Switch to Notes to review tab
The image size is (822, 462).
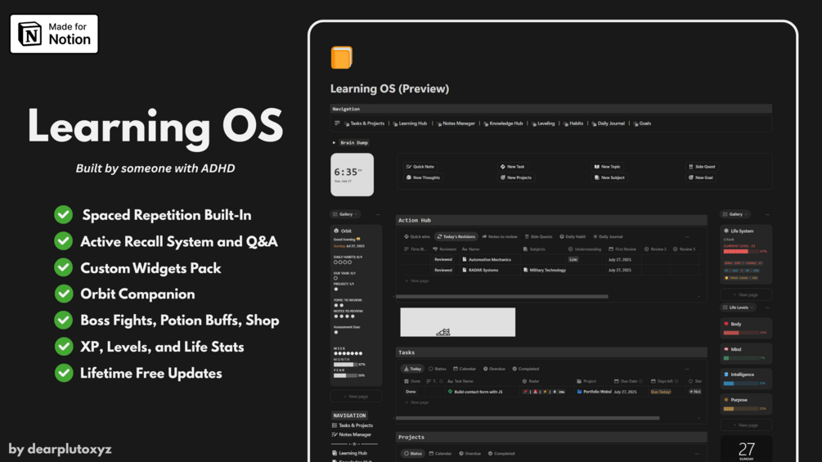500,237
